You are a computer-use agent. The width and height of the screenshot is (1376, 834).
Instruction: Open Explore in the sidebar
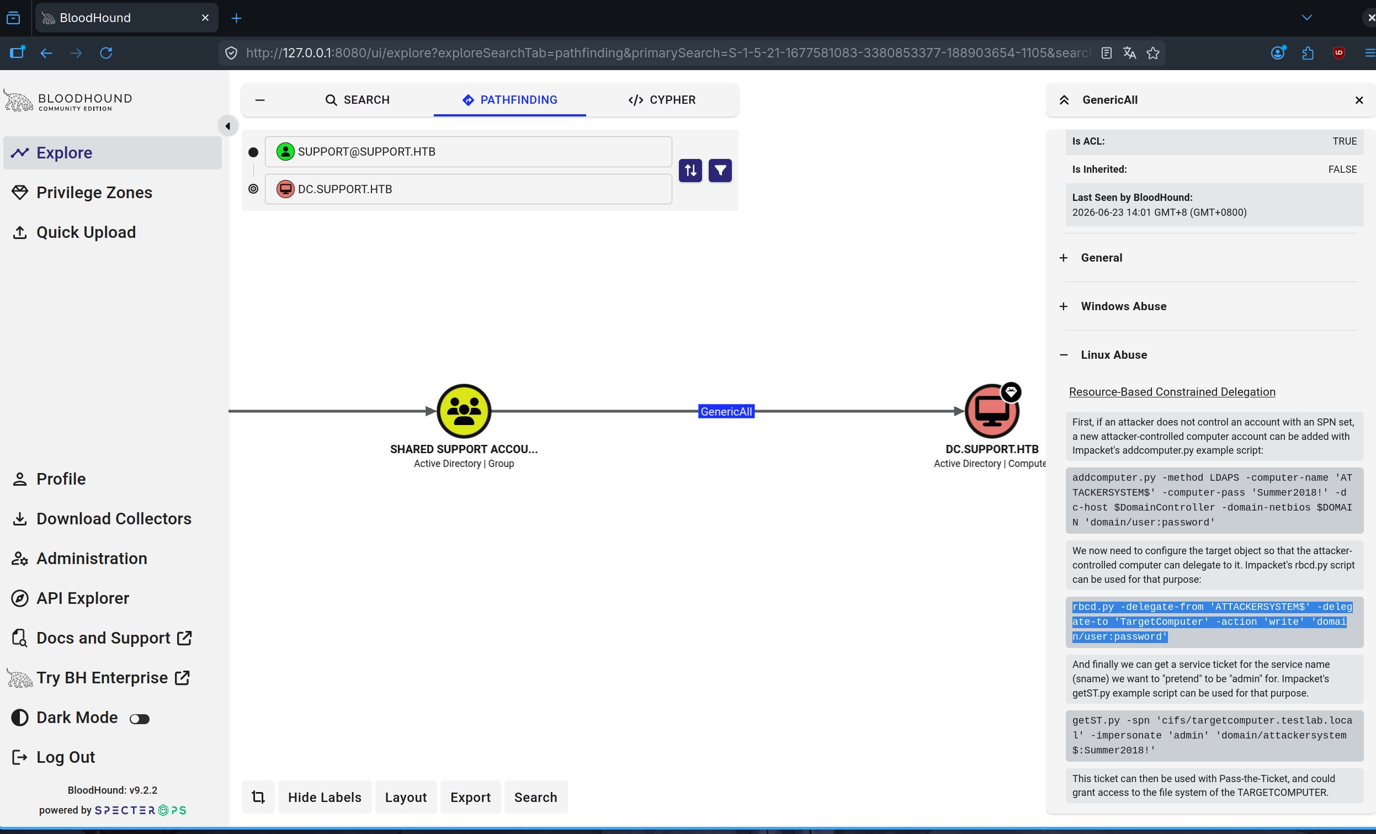click(x=112, y=152)
